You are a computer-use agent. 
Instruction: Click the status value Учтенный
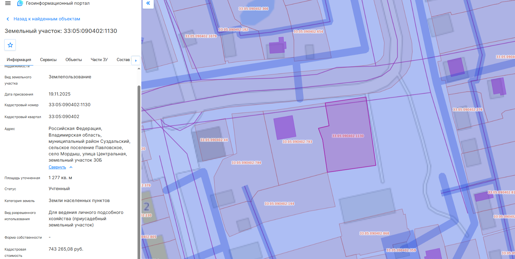[x=59, y=189]
